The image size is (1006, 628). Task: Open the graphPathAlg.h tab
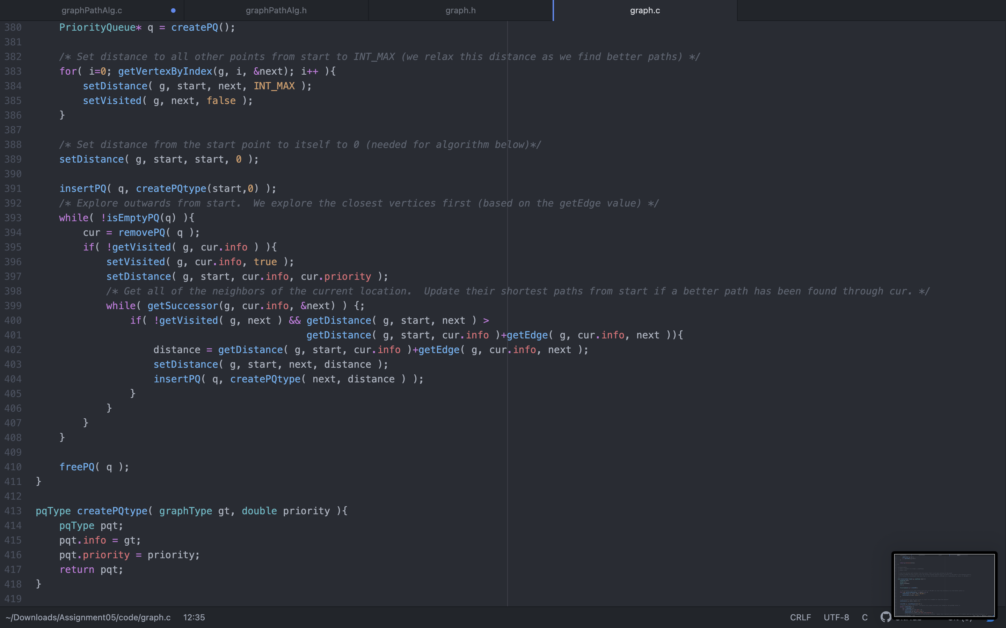click(x=276, y=10)
